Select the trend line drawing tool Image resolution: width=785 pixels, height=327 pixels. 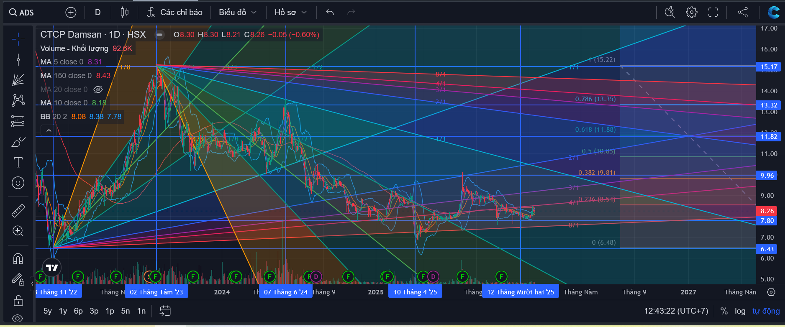(18, 60)
